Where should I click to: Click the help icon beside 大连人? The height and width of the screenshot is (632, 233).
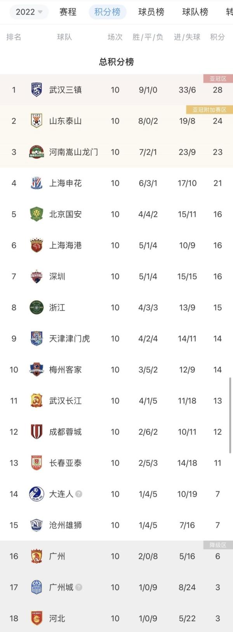(79, 494)
